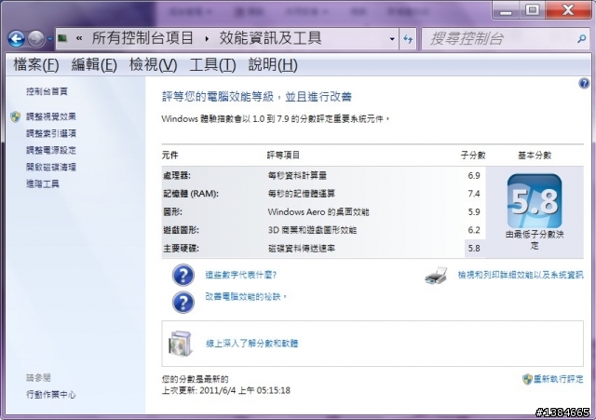Click the 評等項目 column header
The width and height of the screenshot is (596, 420).
click(x=283, y=156)
